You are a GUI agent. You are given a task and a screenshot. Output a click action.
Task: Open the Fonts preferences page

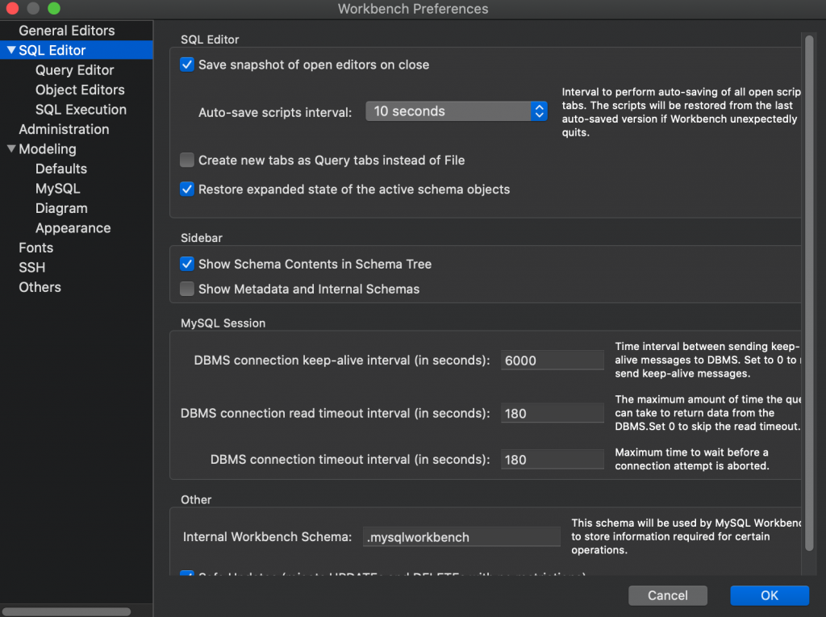[35, 248]
